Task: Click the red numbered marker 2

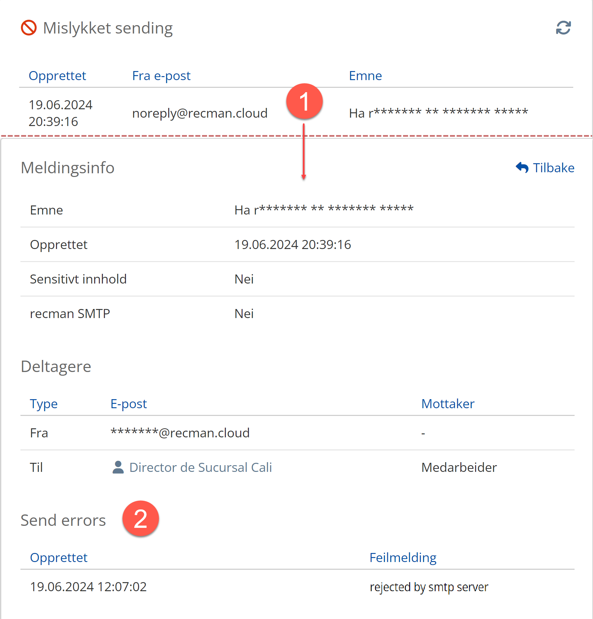Action: (140, 518)
